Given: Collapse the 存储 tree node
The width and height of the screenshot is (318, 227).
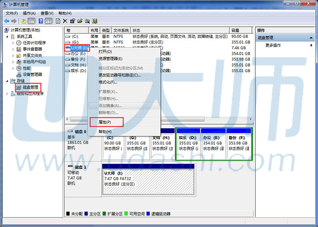Looking at the screenshot, I should pyautogui.click(x=7, y=81).
